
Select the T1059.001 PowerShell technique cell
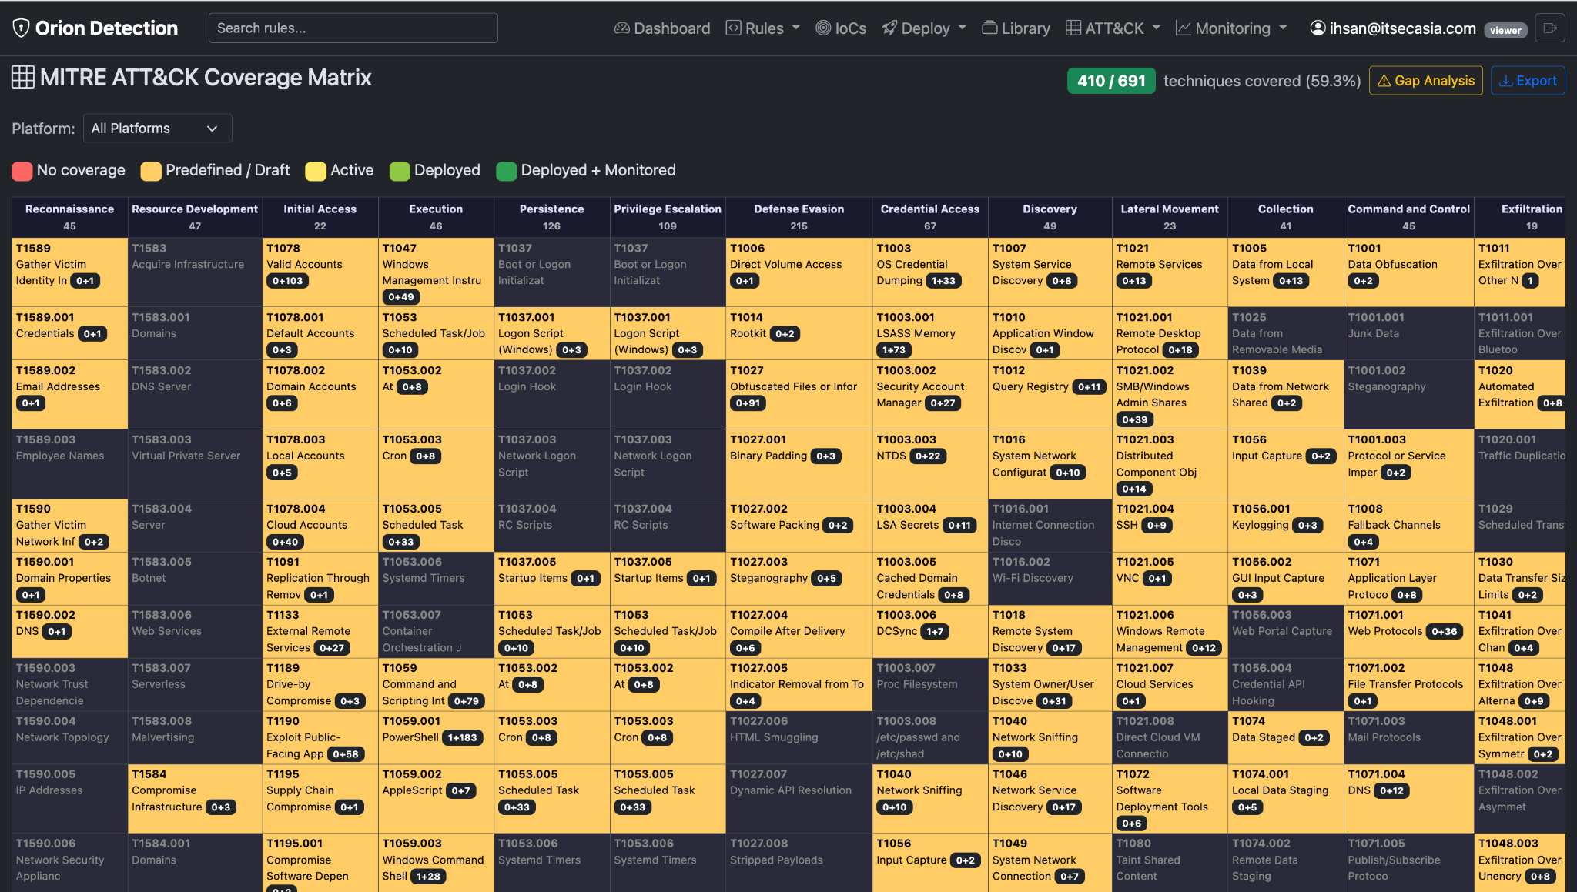[x=436, y=737]
